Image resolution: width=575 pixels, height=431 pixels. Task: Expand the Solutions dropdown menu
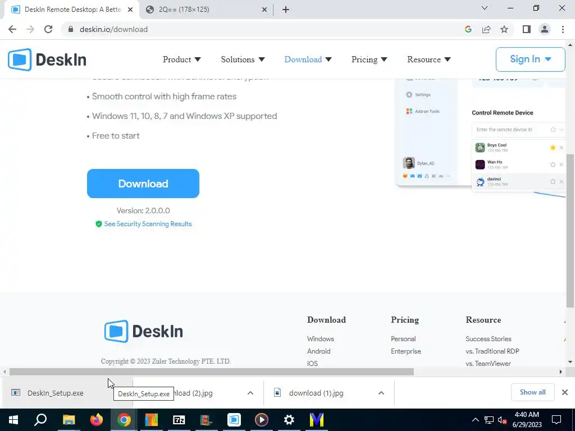click(x=243, y=59)
